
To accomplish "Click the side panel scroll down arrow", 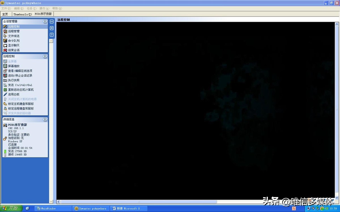I will [x=51, y=202].
